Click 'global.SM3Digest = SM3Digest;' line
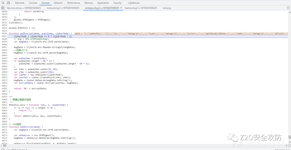 click(x=32, y=20)
